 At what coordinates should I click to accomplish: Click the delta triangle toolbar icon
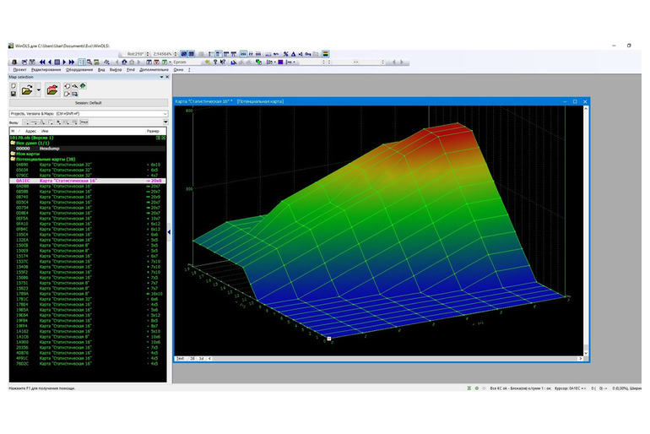coord(293,54)
